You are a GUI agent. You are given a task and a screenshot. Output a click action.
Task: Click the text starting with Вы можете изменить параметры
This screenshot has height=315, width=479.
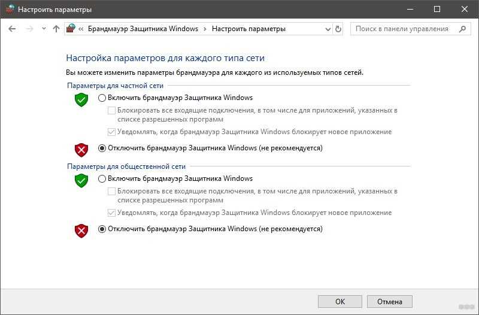215,72
